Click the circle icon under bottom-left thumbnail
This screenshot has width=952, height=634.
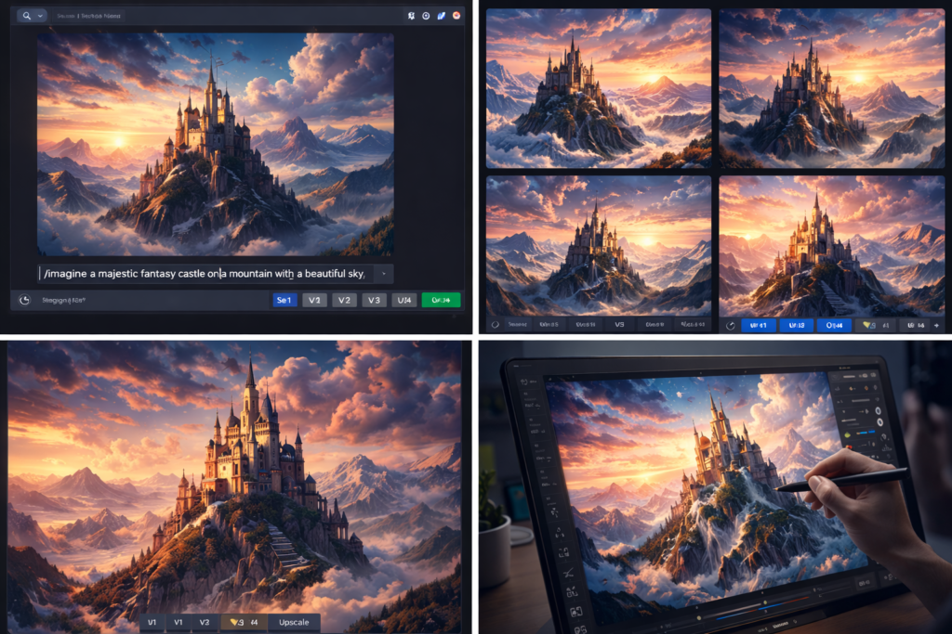496,325
